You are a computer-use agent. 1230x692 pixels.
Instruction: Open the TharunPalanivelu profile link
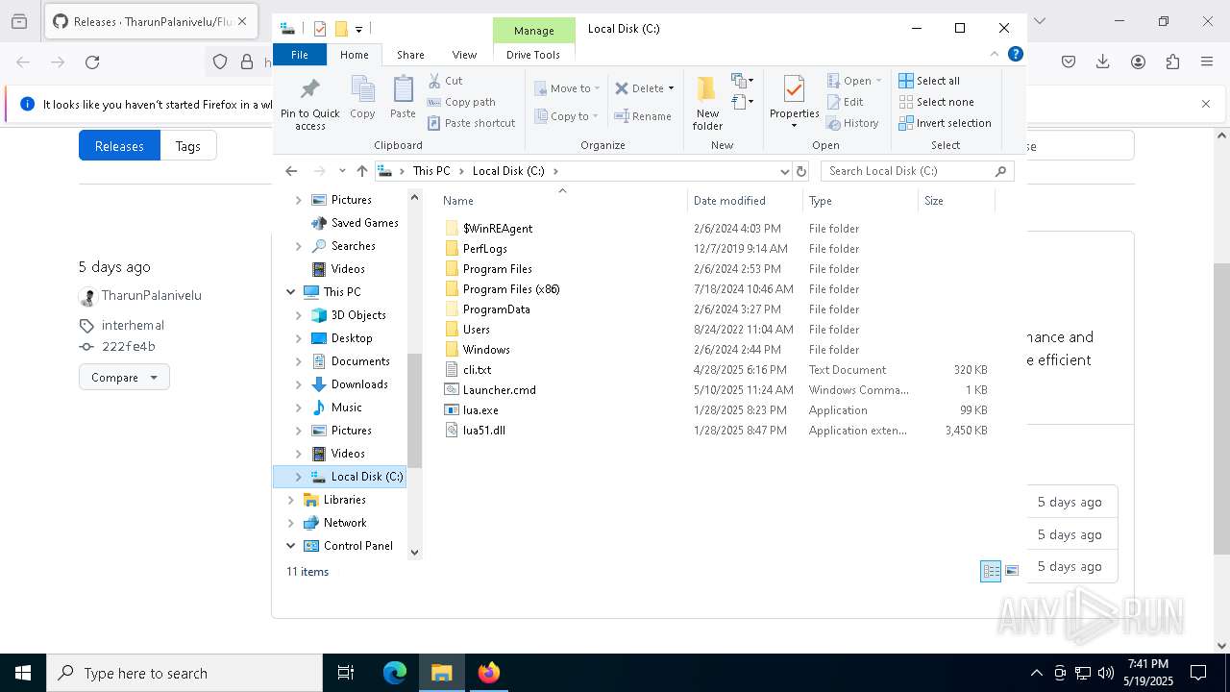click(x=152, y=296)
